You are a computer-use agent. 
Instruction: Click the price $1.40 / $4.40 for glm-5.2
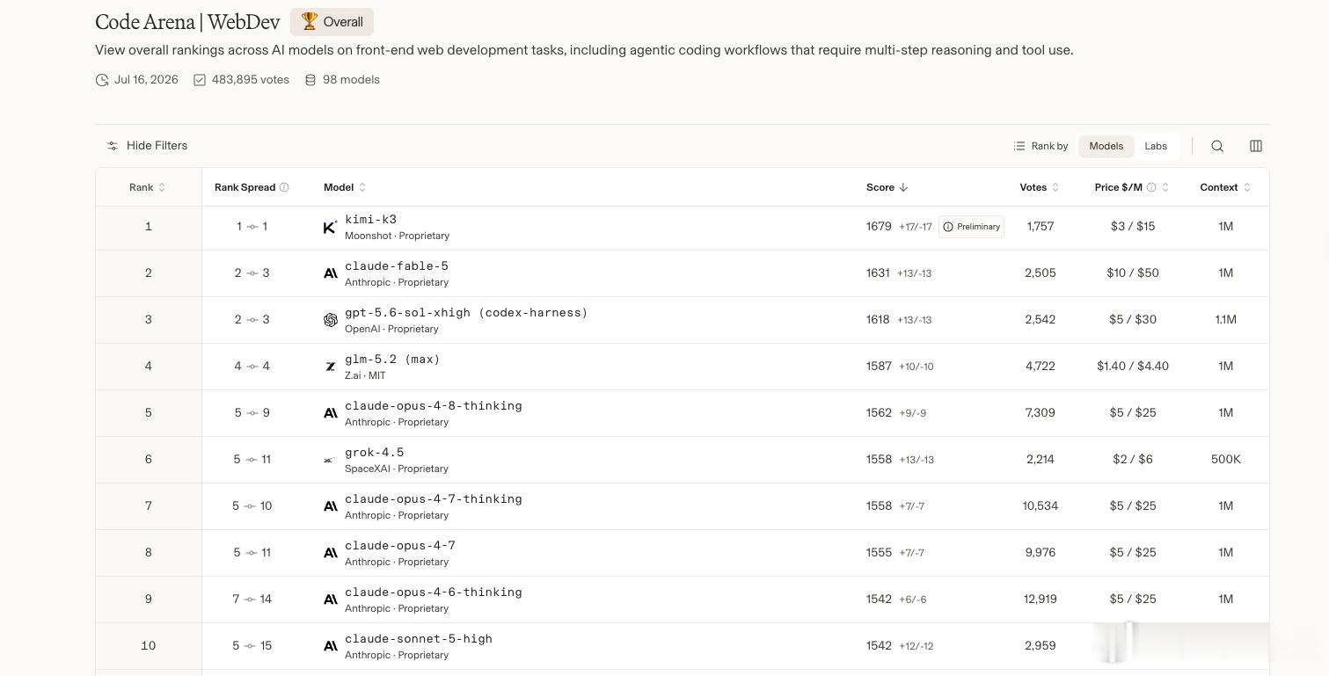click(x=1133, y=367)
